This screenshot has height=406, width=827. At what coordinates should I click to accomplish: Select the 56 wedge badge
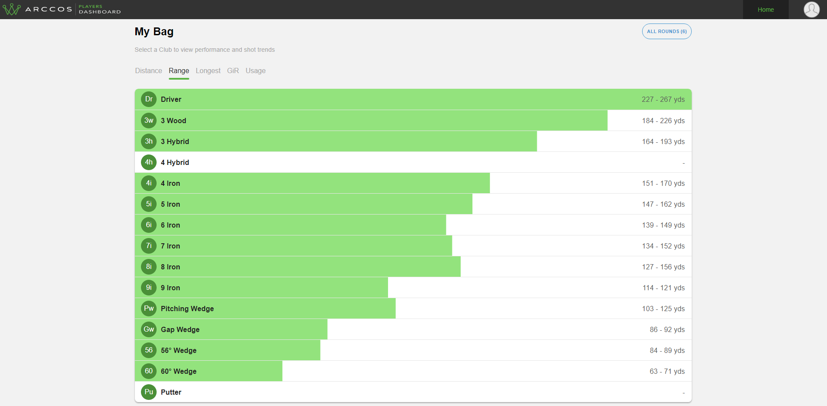click(149, 350)
